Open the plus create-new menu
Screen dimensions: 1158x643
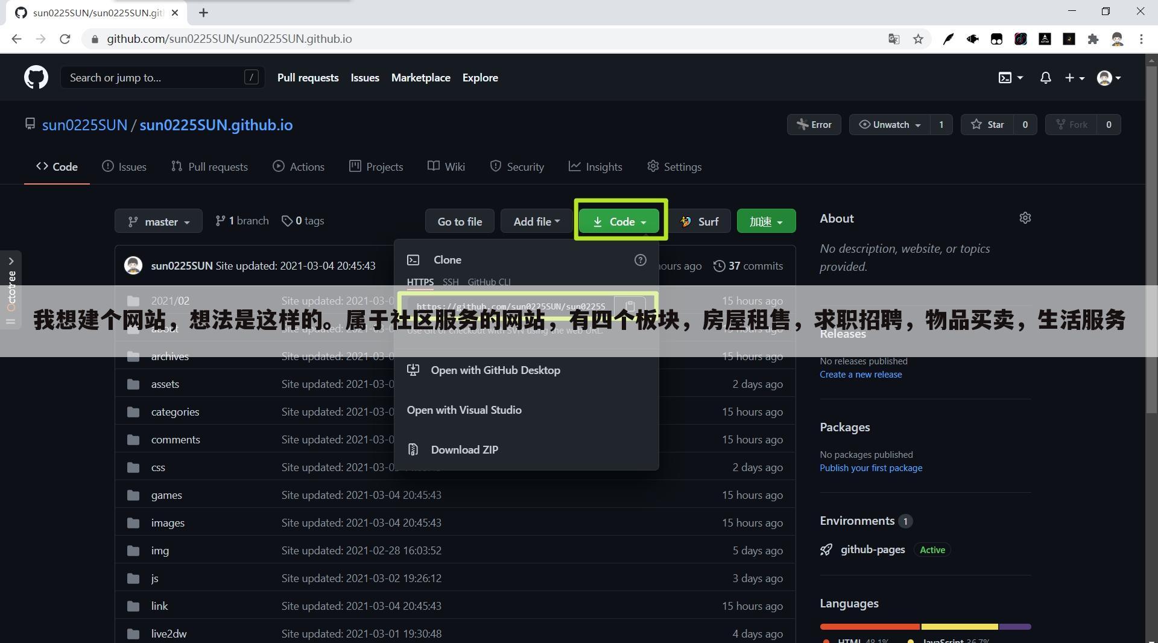(x=1075, y=78)
